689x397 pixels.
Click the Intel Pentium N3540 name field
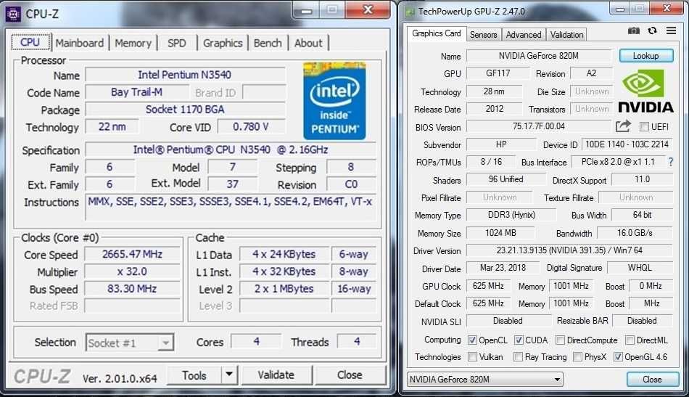tap(185, 75)
